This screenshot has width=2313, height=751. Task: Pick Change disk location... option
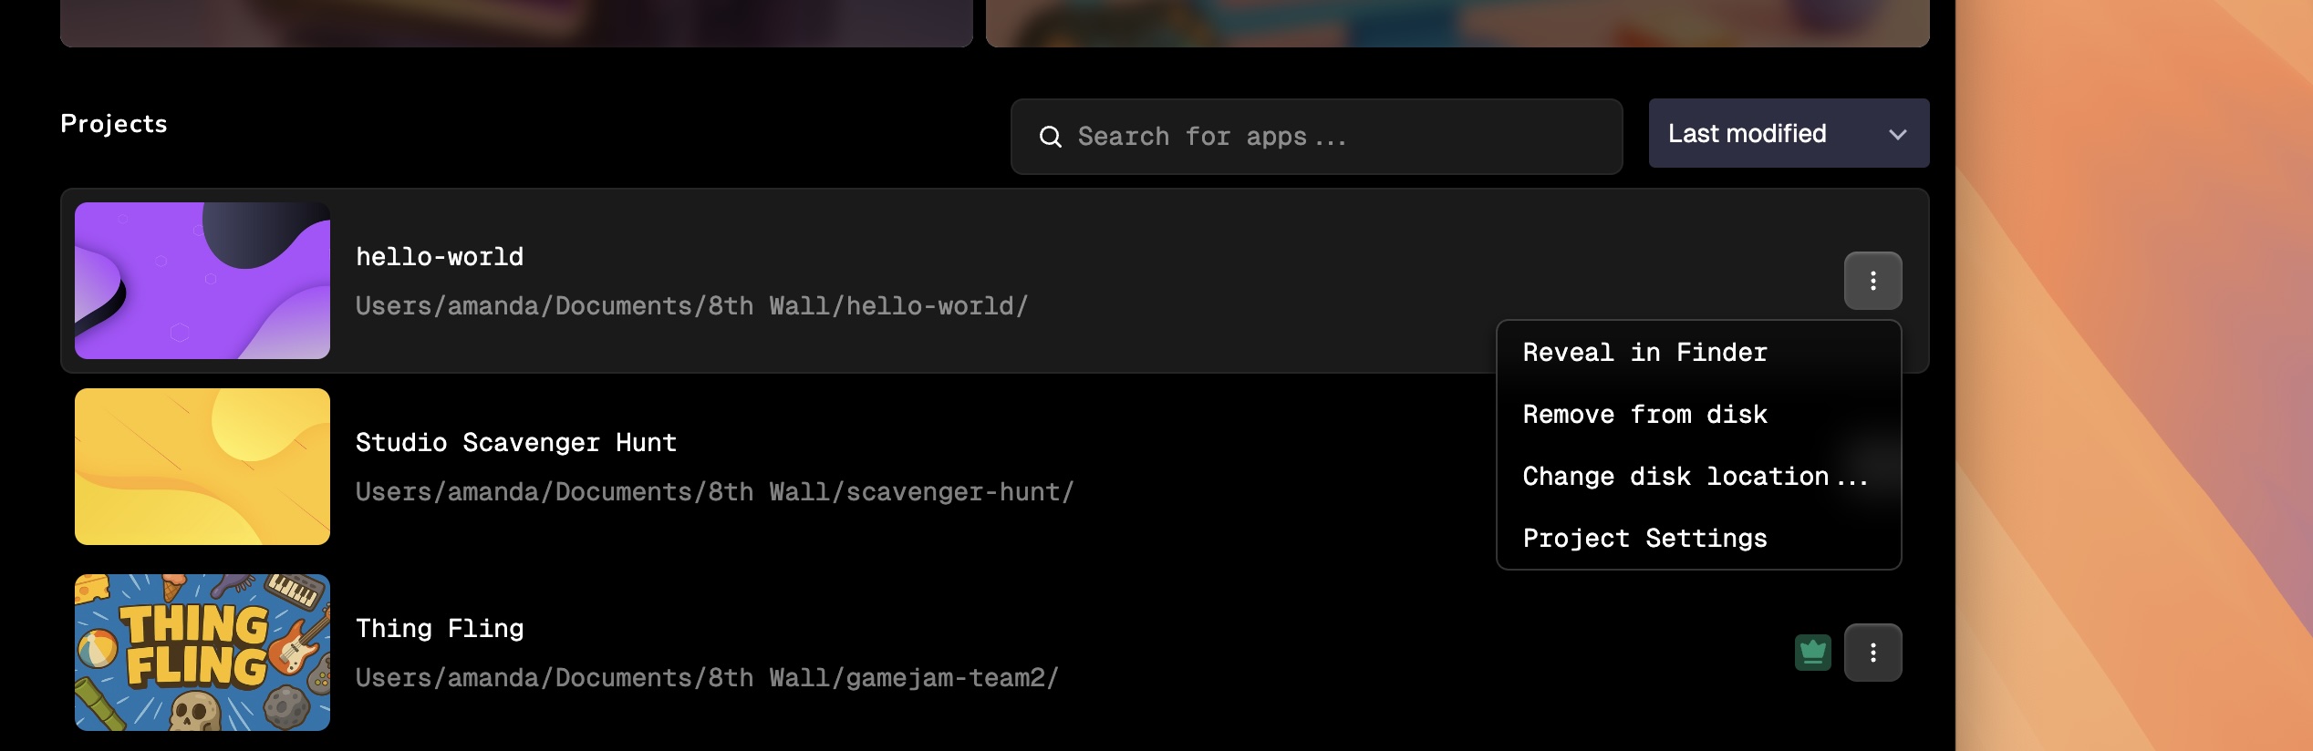[x=1695, y=477]
